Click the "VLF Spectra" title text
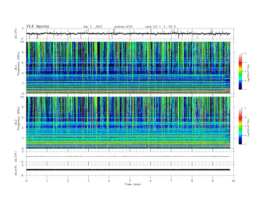263x203 pixels. tap(38, 26)
